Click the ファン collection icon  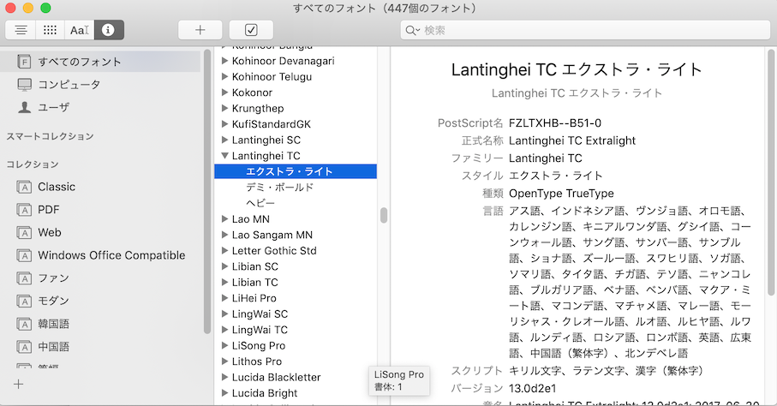(24, 278)
